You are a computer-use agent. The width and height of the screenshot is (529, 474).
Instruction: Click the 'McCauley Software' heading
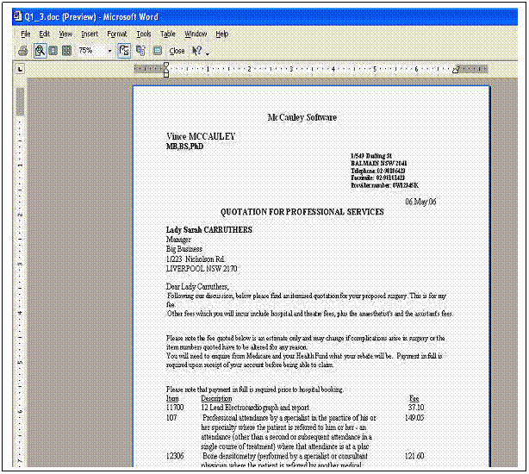tap(302, 117)
